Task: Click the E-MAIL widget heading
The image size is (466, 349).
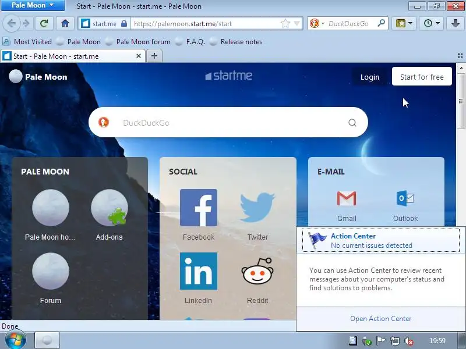Action: pyautogui.click(x=331, y=172)
